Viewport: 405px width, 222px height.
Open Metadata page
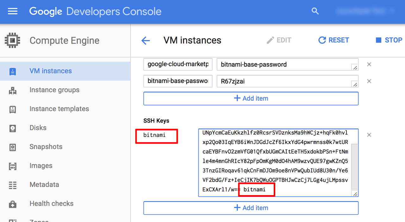coord(65,185)
